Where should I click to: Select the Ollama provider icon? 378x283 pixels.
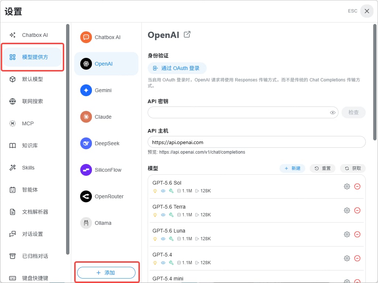86,223
